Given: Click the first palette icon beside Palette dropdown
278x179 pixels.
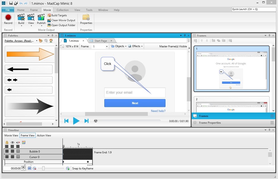Looking at the screenshot, I should pyautogui.click(x=41, y=41).
